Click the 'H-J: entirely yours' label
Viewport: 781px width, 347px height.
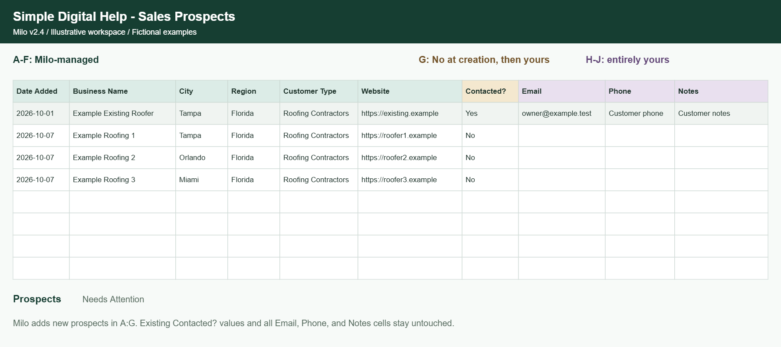coord(627,60)
